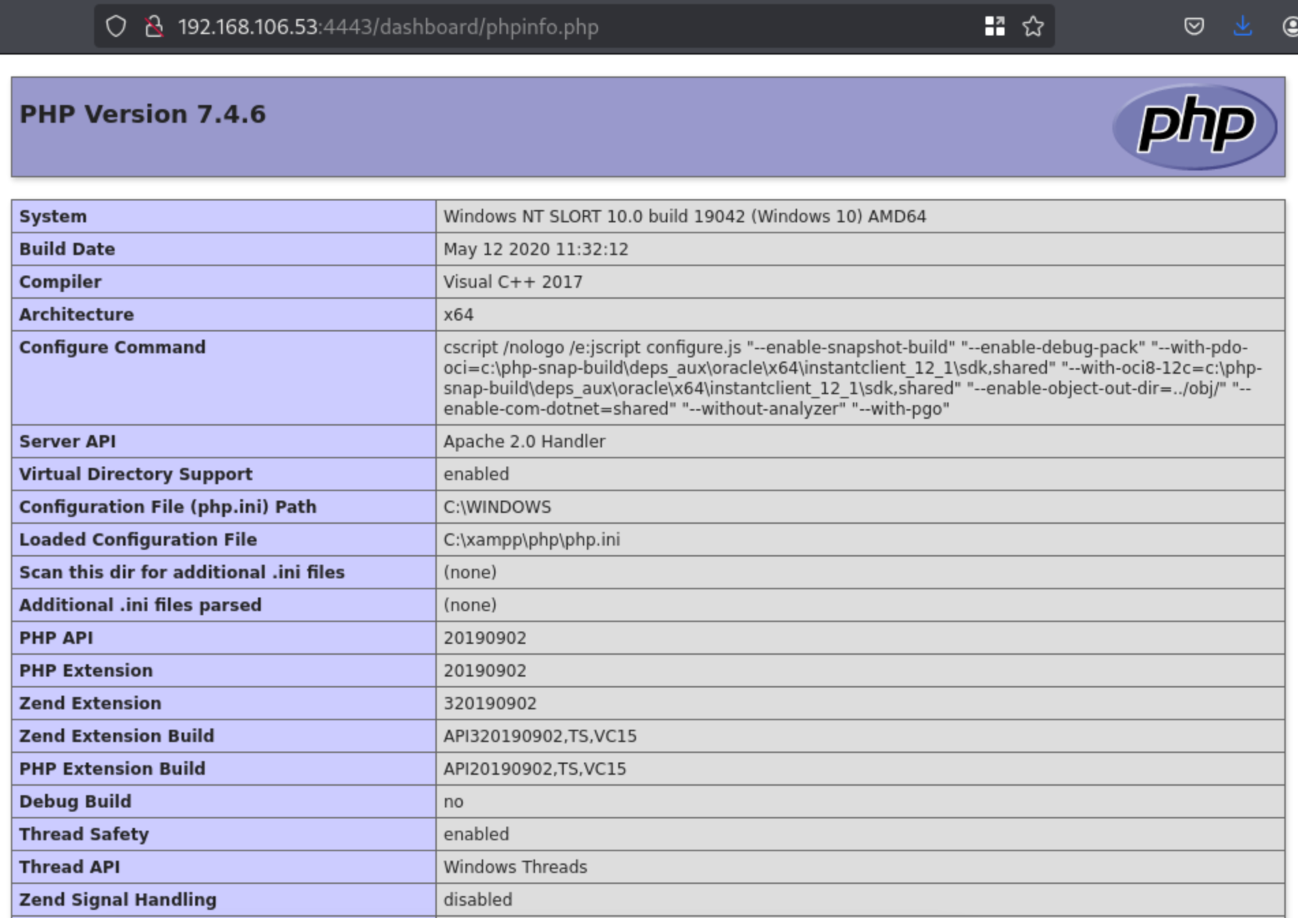1298x918 pixels.
Task: Click the PHP logo image
Action: click(x=1194, y=126)
